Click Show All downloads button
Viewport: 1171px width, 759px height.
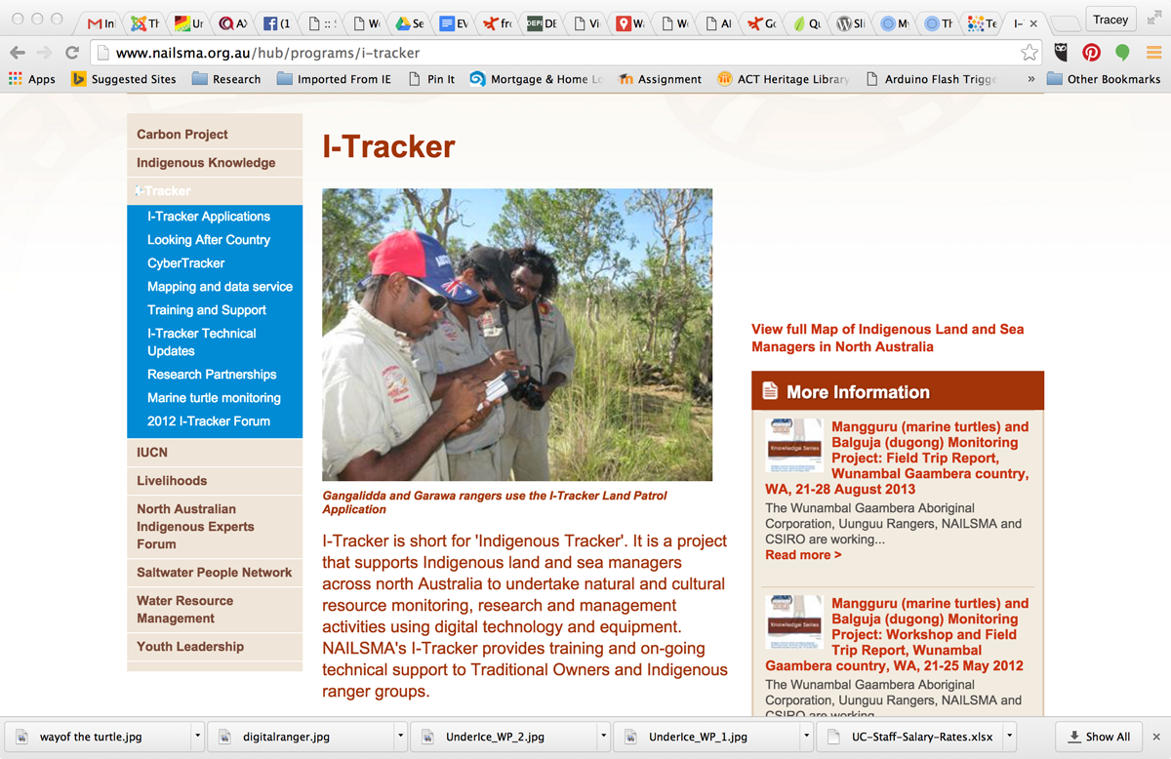point(1099,737)
